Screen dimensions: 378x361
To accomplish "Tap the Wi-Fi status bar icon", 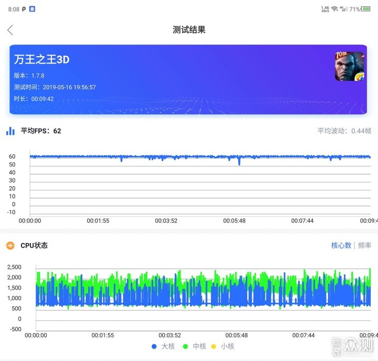I will click(334, 9).
